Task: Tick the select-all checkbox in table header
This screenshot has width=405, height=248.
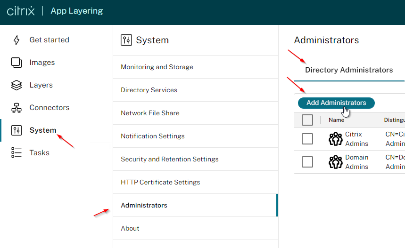Action: click(307, 120)
